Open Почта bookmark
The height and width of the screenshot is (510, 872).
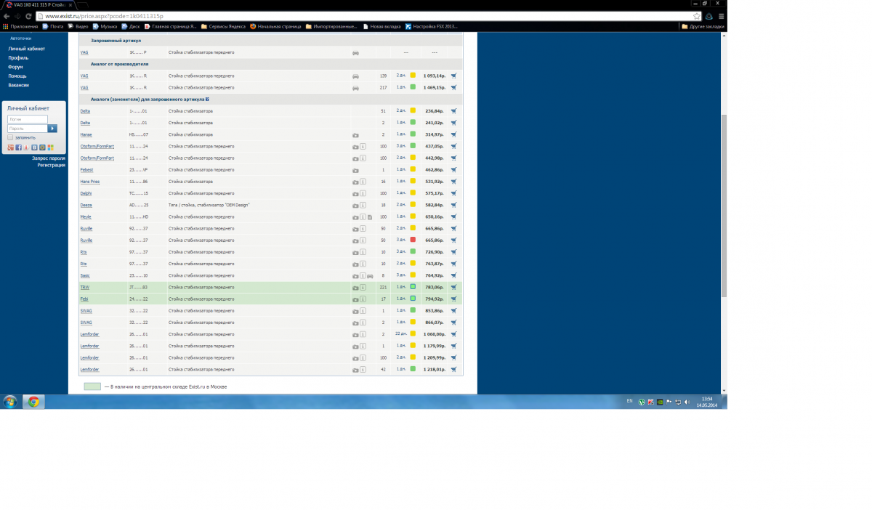click(53, 26)
